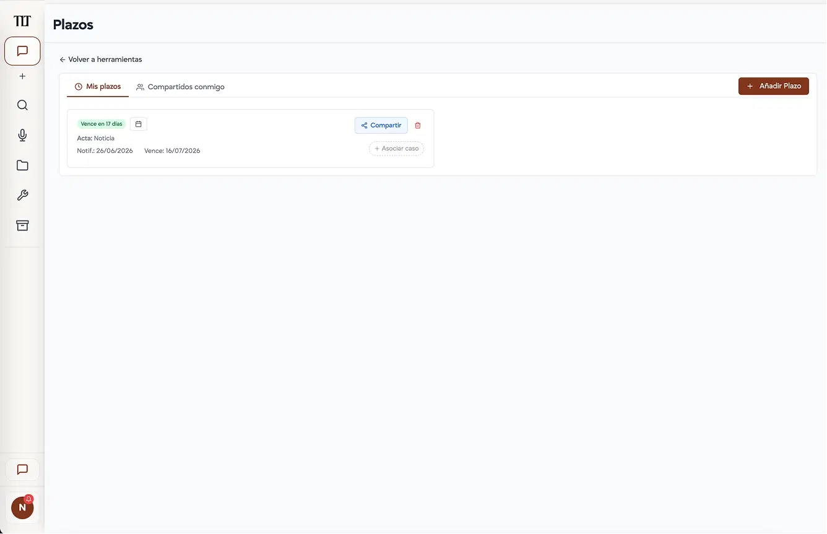Open the folder icon in the sidebar

[22, 165]
